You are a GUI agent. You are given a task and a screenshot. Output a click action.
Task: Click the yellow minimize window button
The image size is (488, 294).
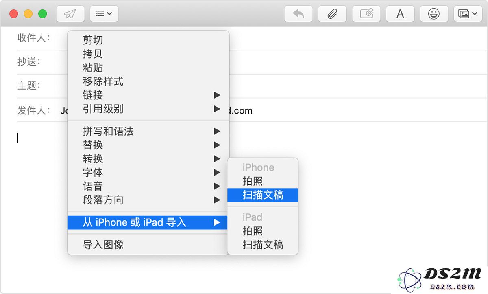coord(28,14)
